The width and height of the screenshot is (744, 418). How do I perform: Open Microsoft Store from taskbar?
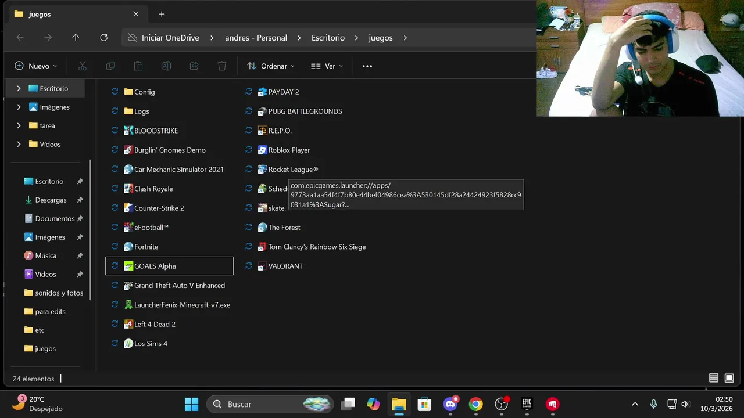424,404
